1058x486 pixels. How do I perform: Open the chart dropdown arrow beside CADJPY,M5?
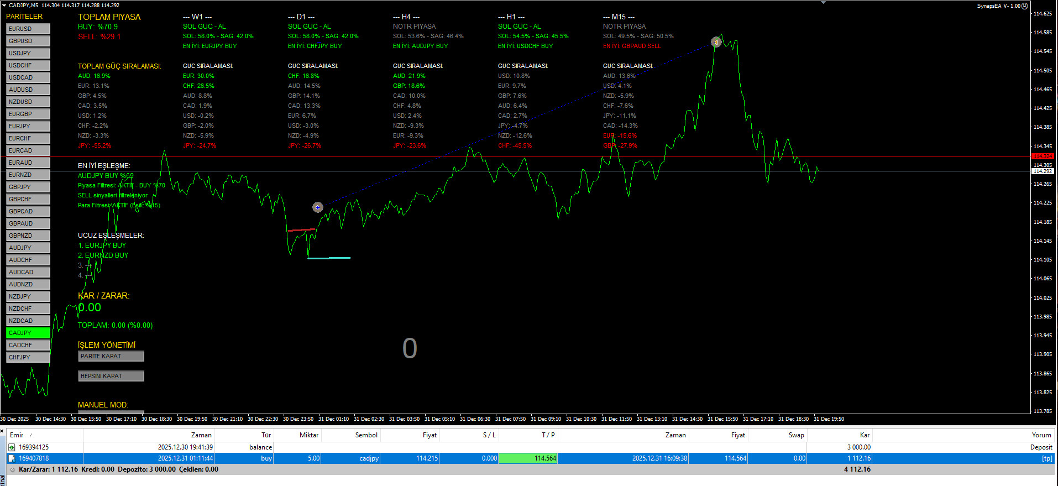pyautogui.click(x=4, y=5)
